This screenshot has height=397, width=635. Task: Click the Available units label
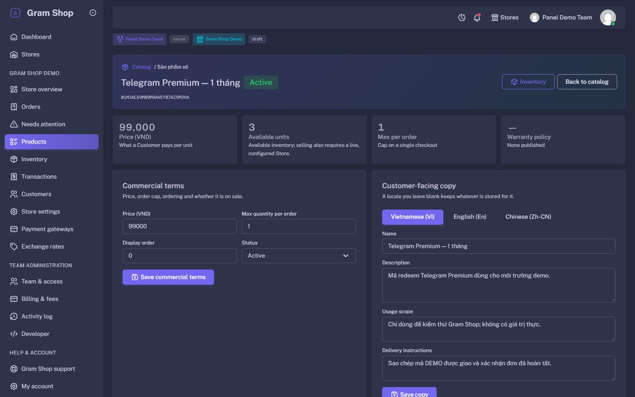[x=269, y=137]
